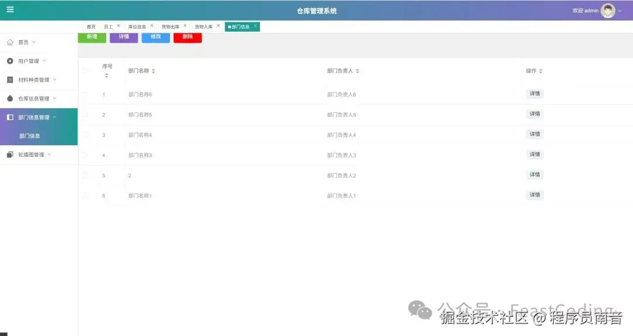This screenshot has height=336, width=633.
Task: Sort by the 操作 column arrows
Action: click(540, 71)
